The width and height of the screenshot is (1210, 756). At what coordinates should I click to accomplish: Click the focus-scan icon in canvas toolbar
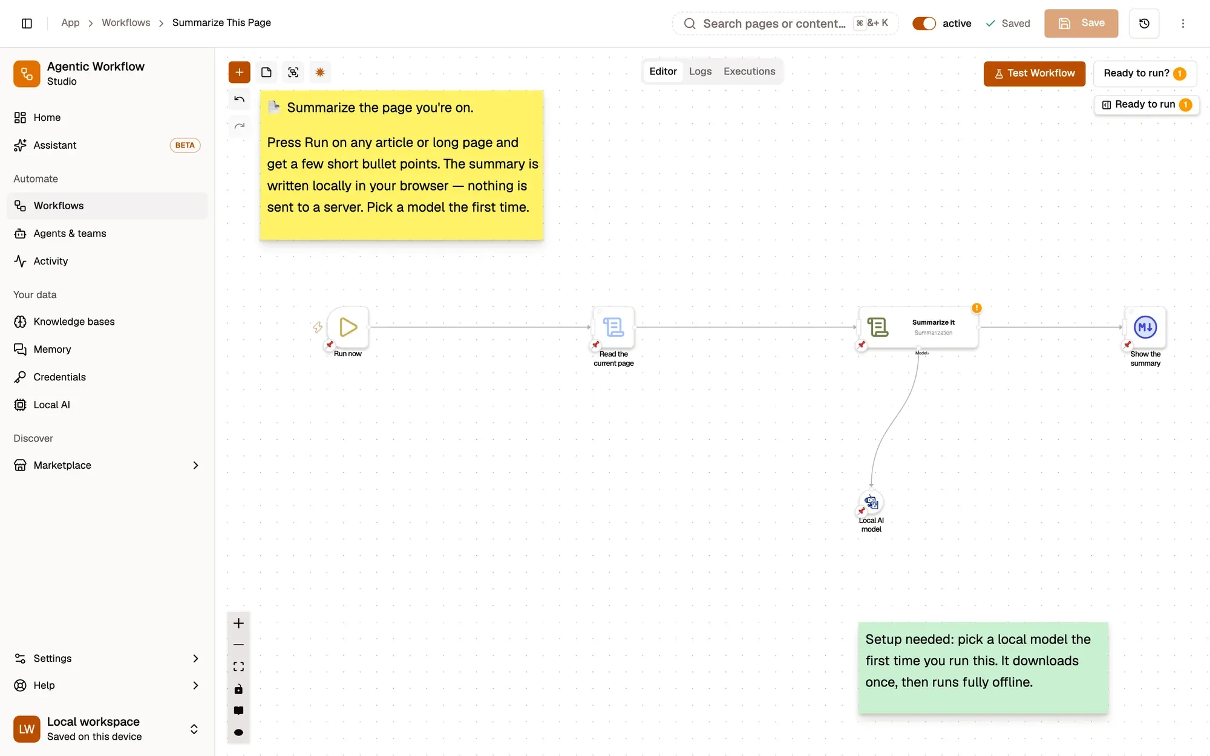pyautogui.click(x=293, y=73)
